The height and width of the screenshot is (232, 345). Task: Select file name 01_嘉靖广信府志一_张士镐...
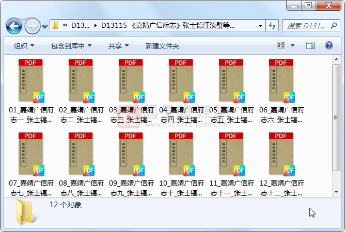coord(31,115)
